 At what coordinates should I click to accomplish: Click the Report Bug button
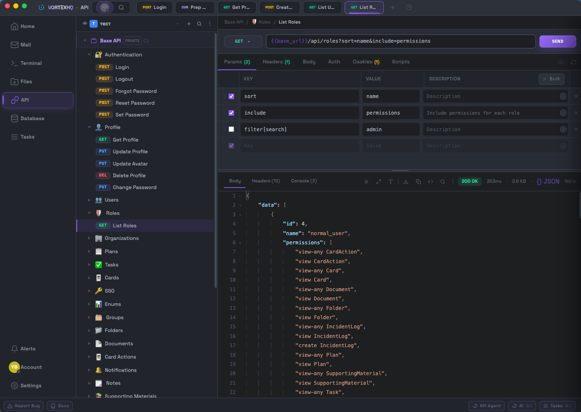[x=24, y=406]
